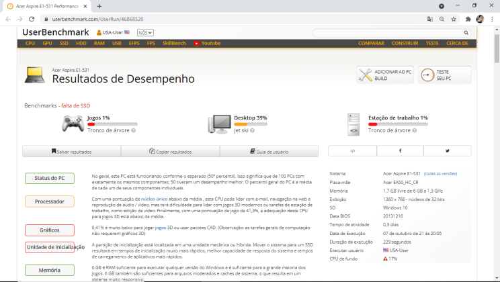Open the GPU menu item
Image resolution: width=500 pixels, height=282 pixels.
(47, 44)
